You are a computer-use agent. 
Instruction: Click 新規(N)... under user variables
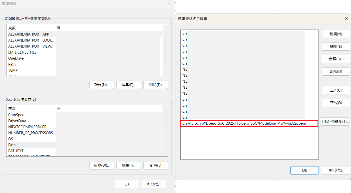tap(102, 85)
